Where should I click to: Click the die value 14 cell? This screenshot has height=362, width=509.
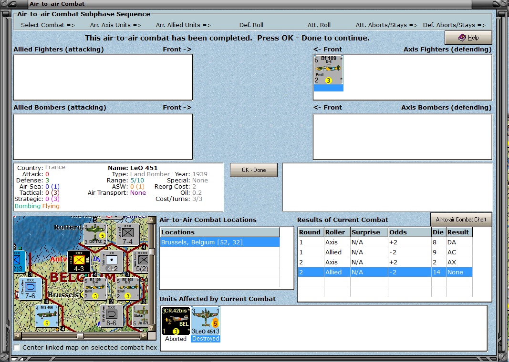pyautogui.click(x=438, y=272)
